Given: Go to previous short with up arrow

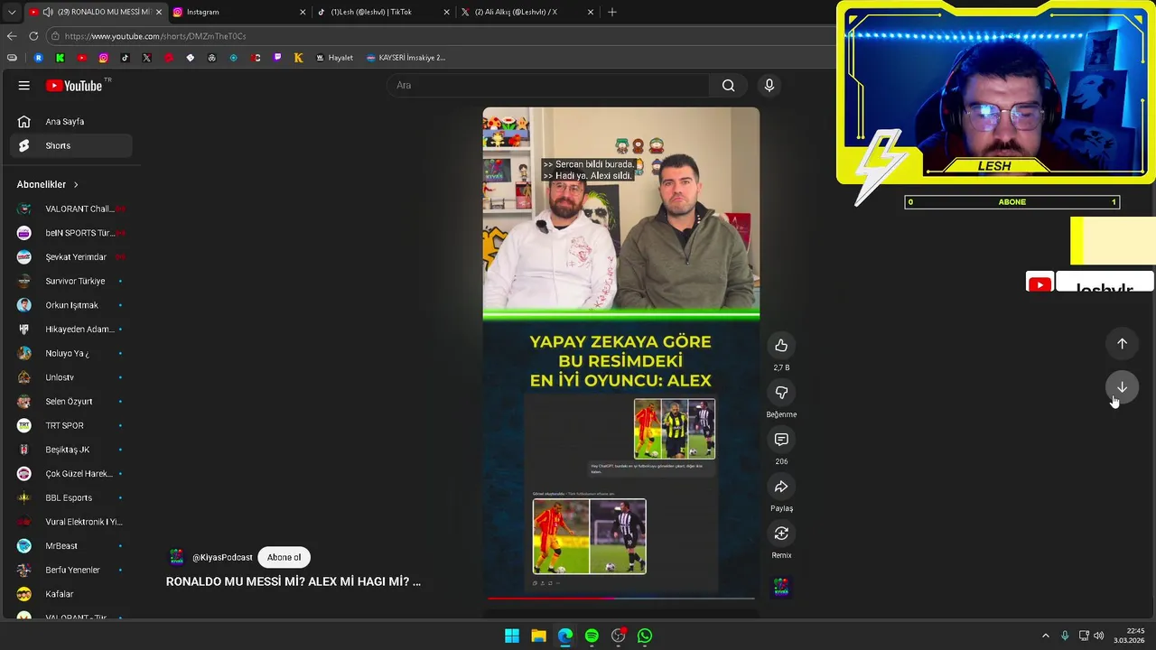Looking at the screenshot, I should tap(1122, 343).
